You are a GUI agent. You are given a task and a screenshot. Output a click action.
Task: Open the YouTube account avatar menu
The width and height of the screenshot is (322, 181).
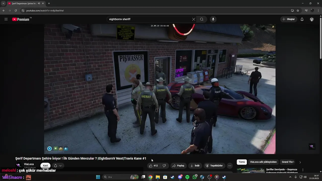pos(312,19)
